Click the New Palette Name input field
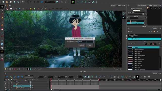 [x=86, y=41]
